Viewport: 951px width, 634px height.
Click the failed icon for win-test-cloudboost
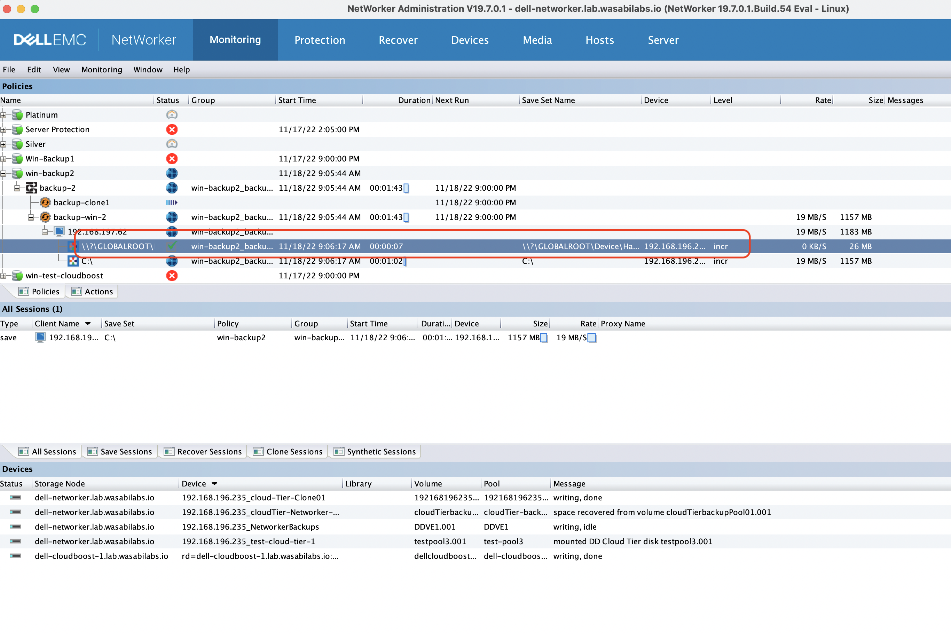pos(172,276)
